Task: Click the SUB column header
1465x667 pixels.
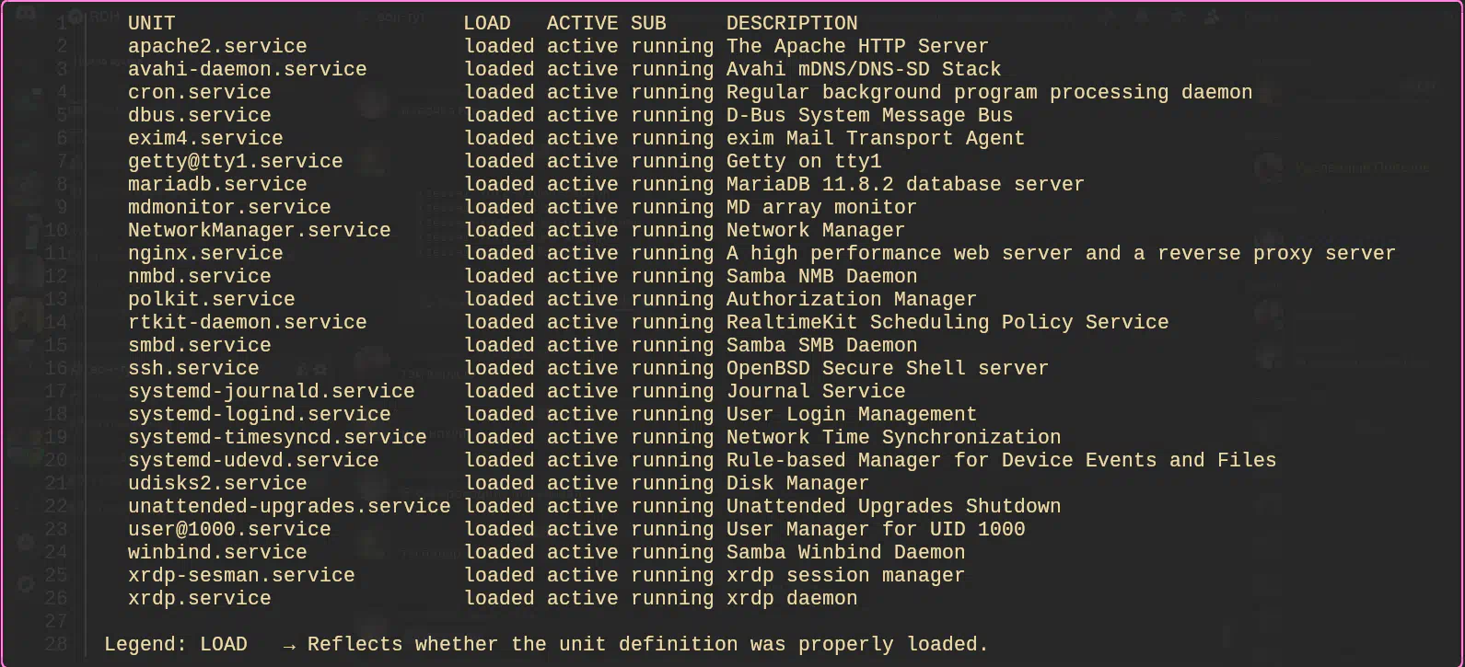Action: point(648,24)
